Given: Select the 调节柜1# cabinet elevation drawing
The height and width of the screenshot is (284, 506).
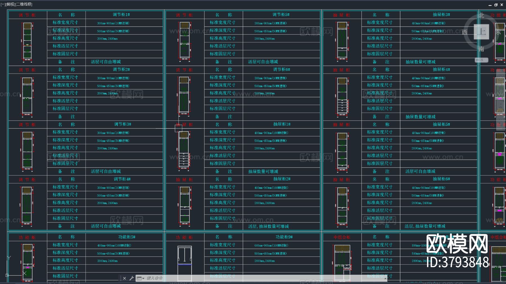Looking at the screenshot, I should pyautogui.click(x=27, y=42).
